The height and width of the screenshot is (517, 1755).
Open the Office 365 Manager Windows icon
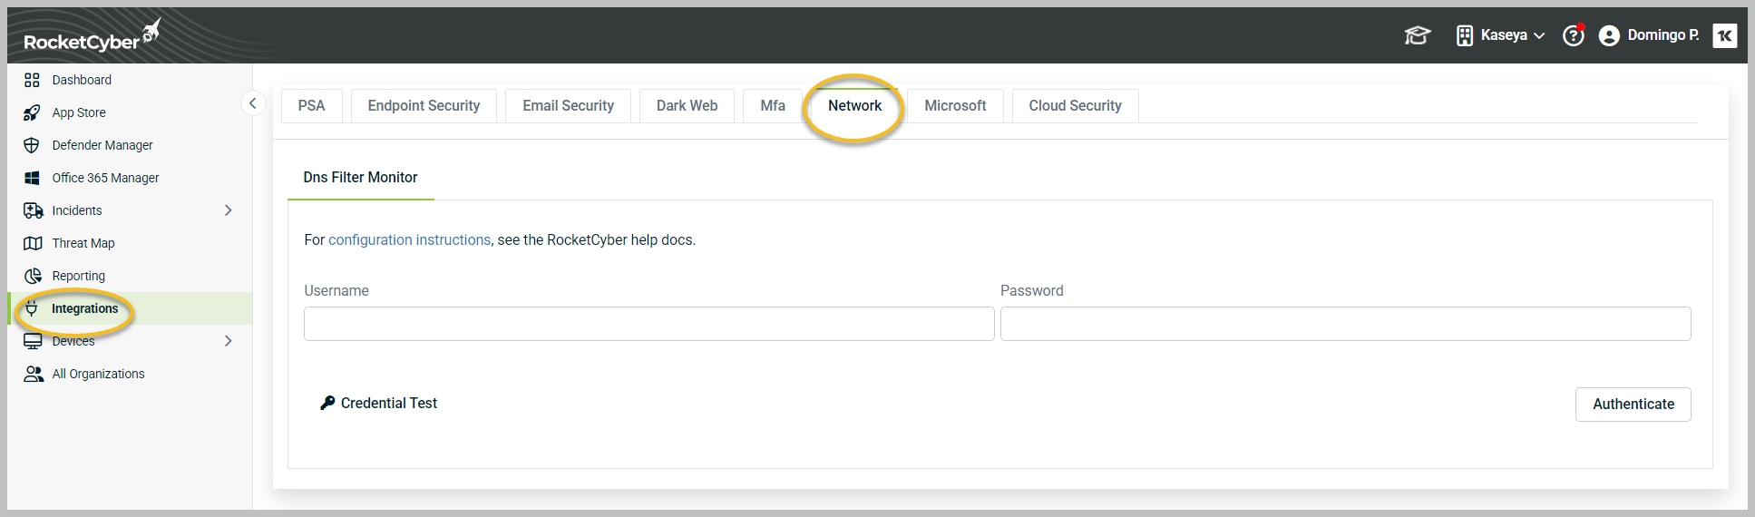coord(32,178)
